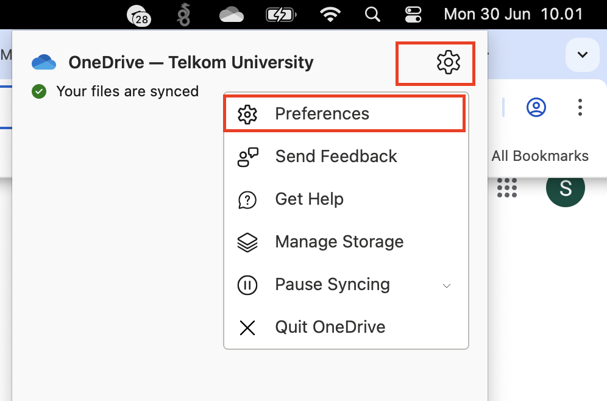This screenshot has height=401, width=607.
Task: Open the OneDrive settings gear menu
Action: (448, 62)
